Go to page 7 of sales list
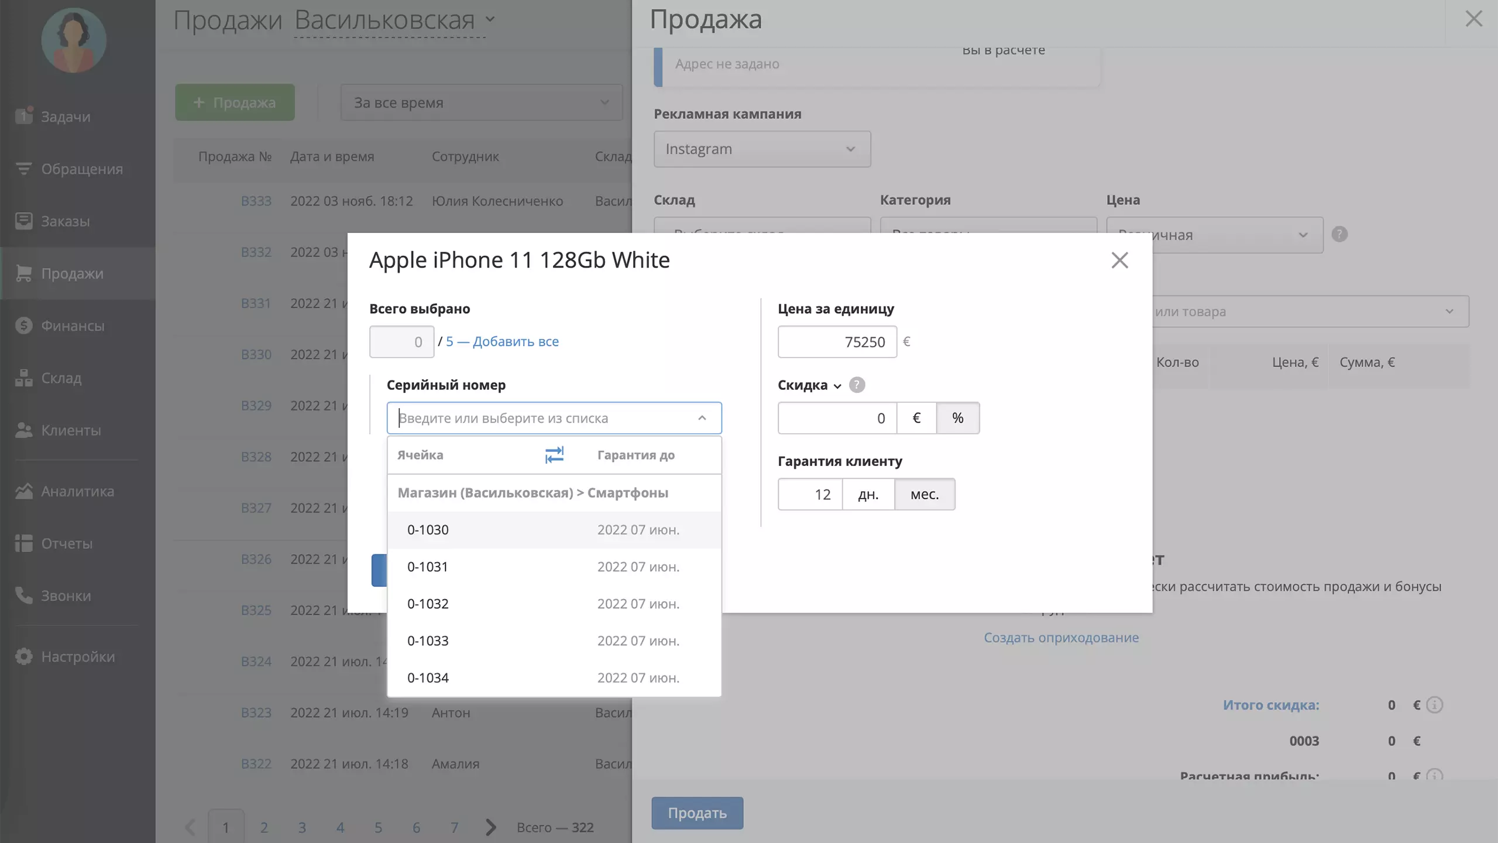This screenshot has height=843, width=1498. tap(454, 827)
